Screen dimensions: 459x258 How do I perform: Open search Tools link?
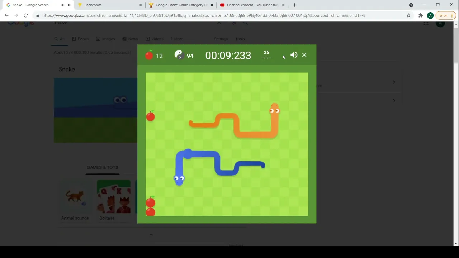coord(240,39)
